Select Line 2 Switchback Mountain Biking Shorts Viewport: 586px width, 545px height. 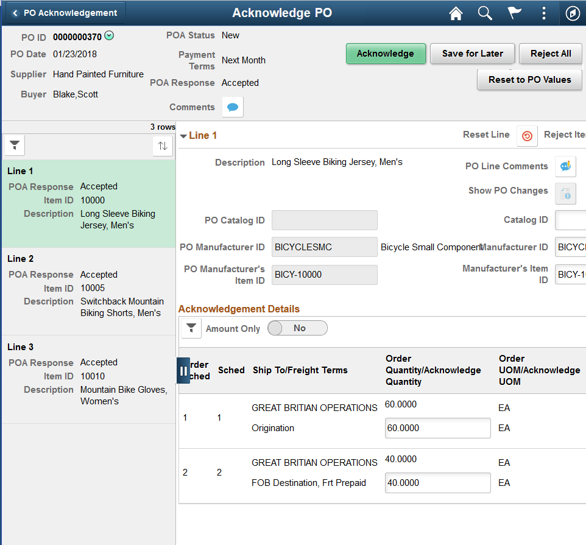[89, 291]
